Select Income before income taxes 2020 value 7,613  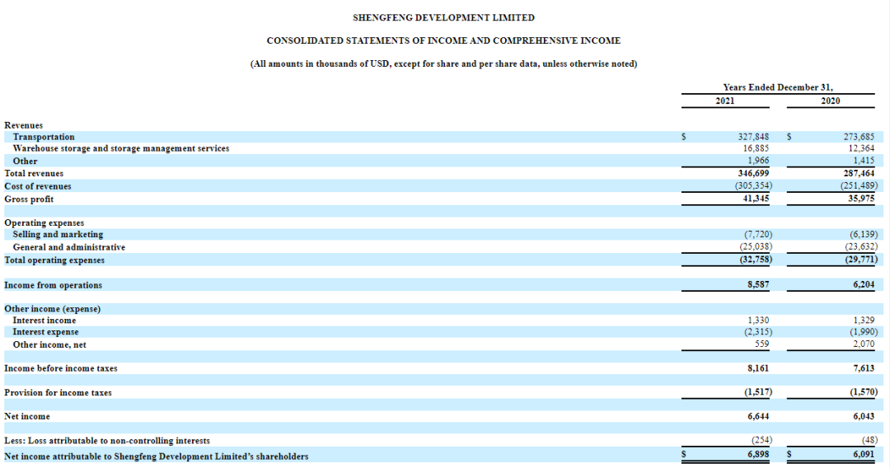pos(864,368)
